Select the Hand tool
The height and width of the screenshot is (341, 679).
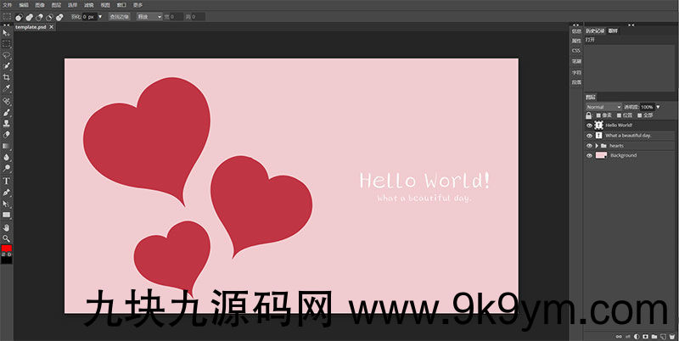click(x=6, y=227)
